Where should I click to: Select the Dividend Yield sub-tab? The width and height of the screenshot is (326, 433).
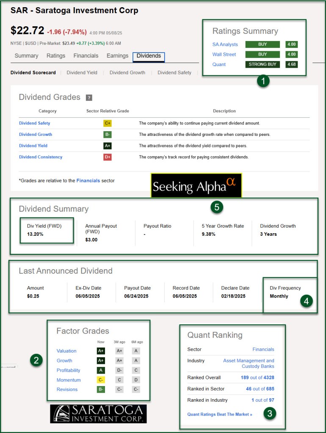(x=82, y=73)
